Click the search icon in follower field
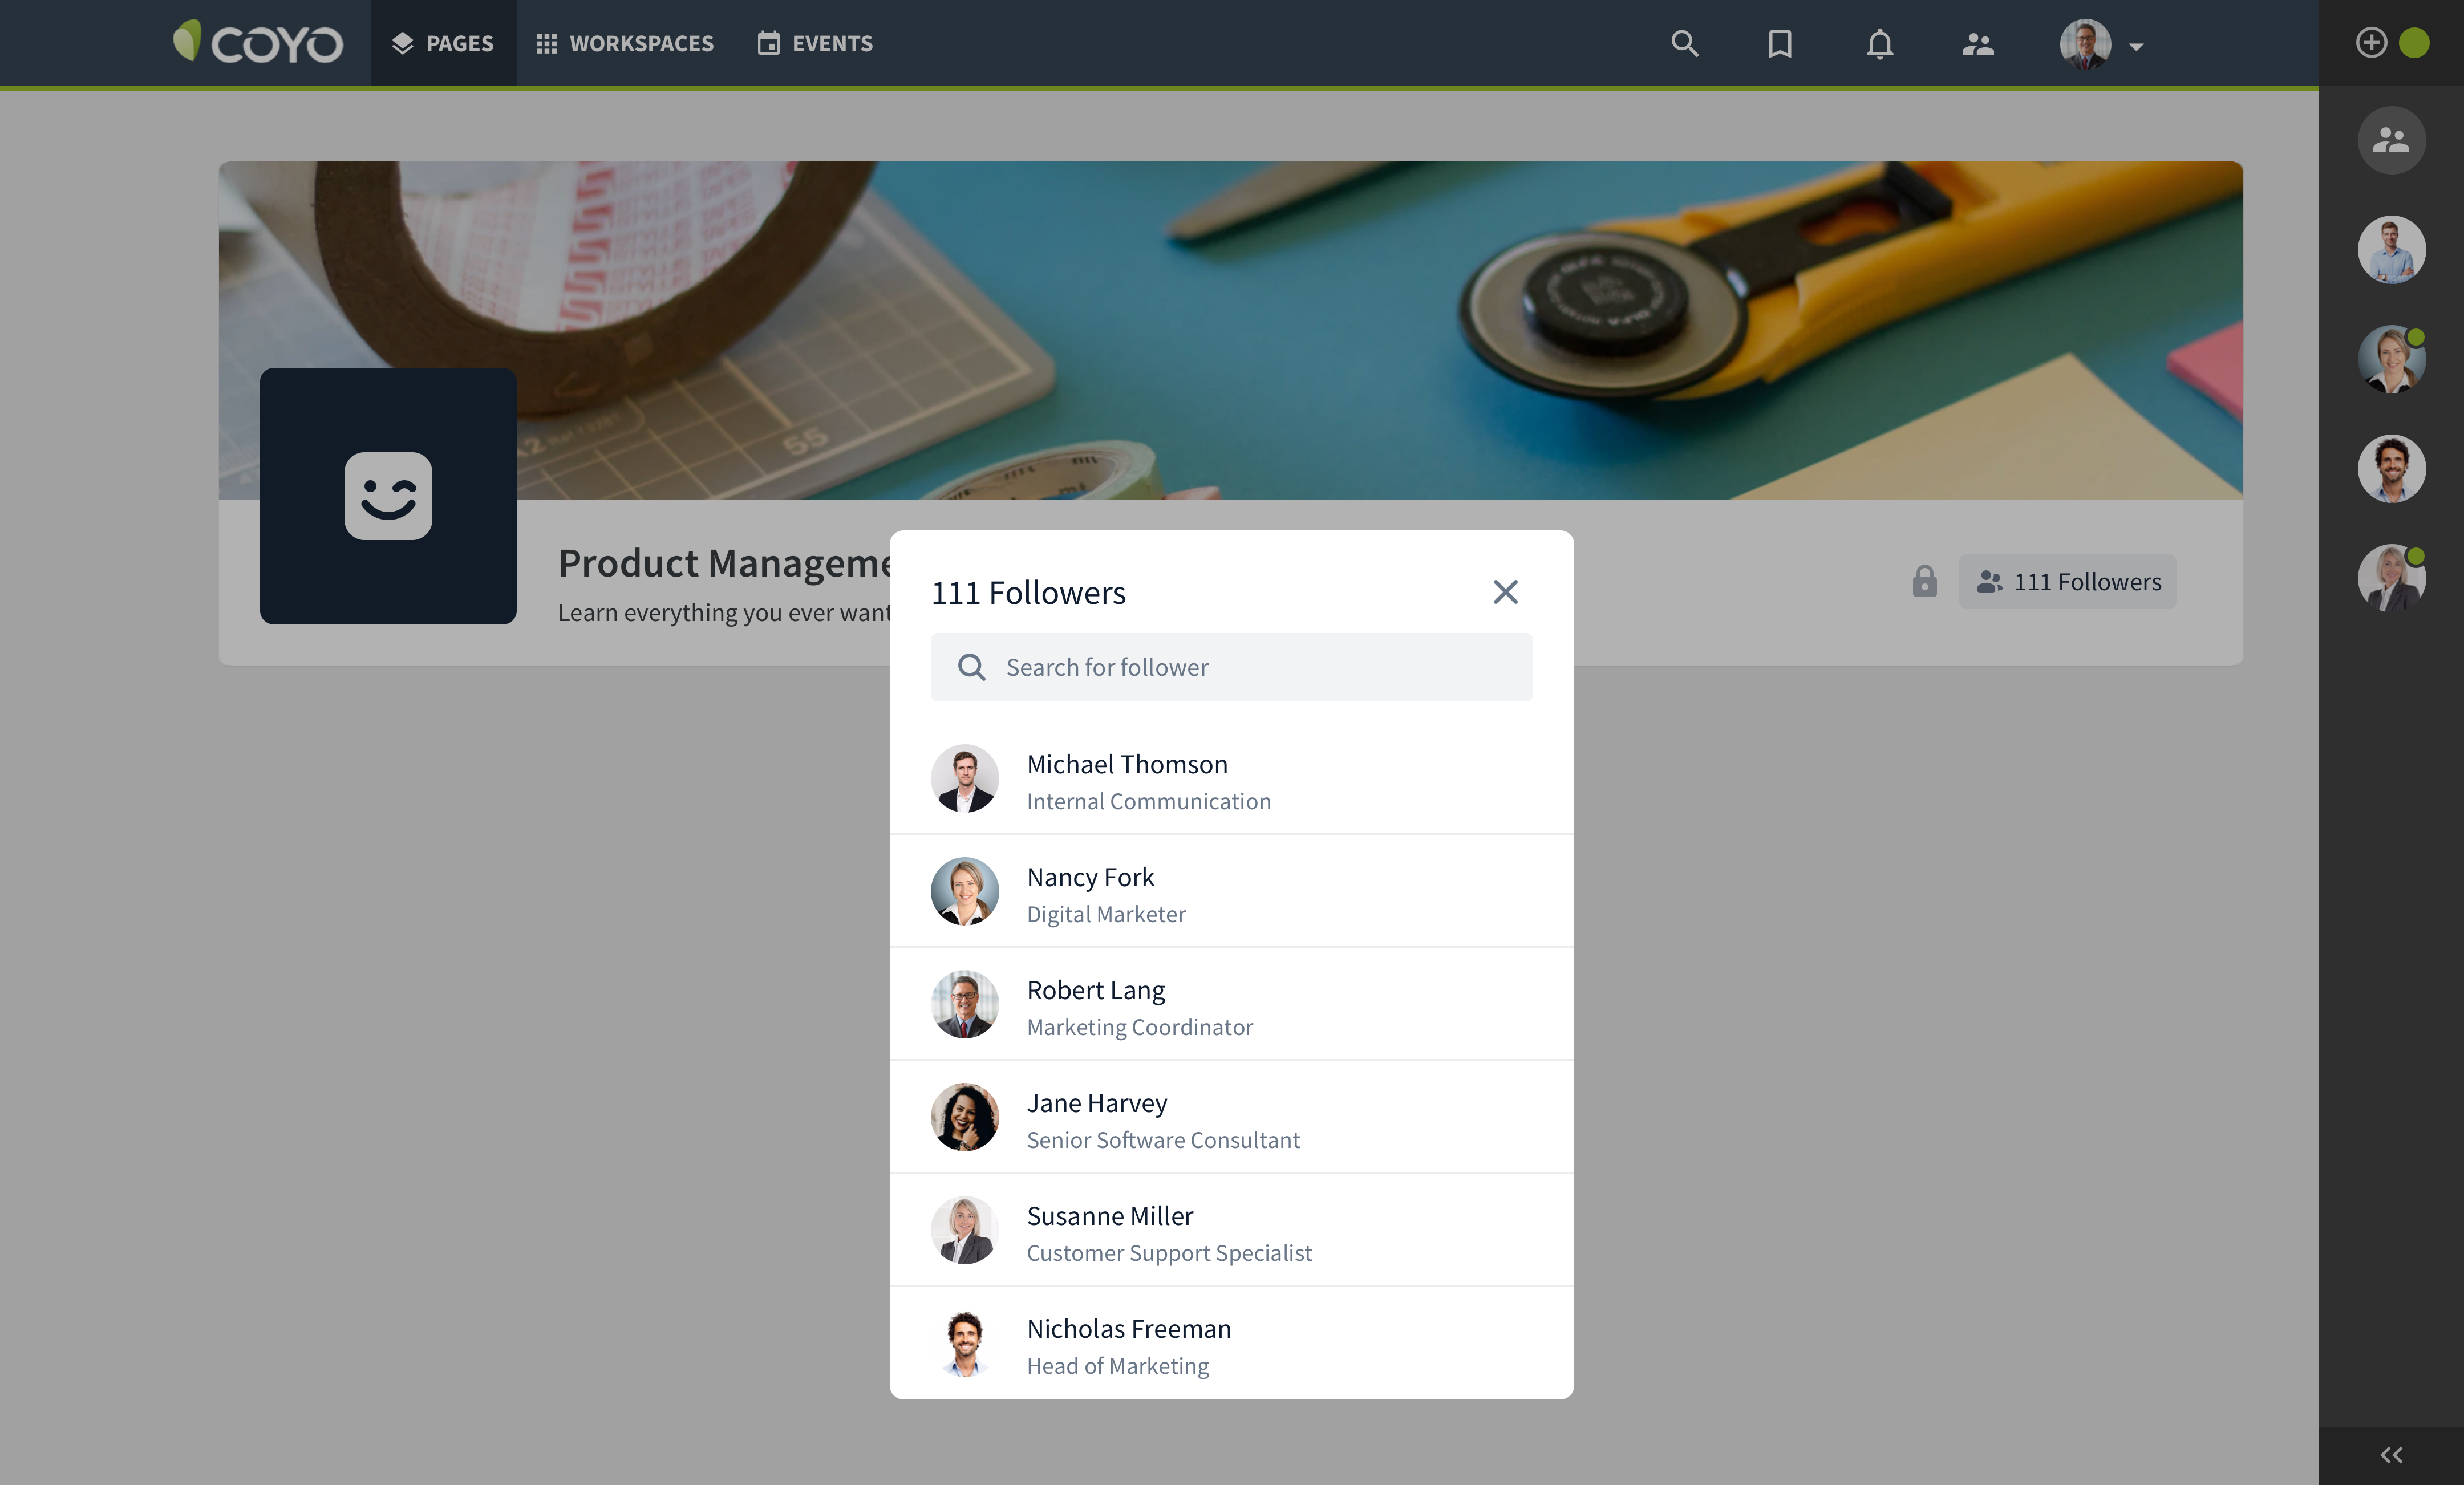The width and height of the screenshot is (2464, 1485). [971, 667]
